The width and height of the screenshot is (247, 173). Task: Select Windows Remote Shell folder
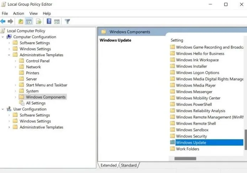[x=196, y=124]
